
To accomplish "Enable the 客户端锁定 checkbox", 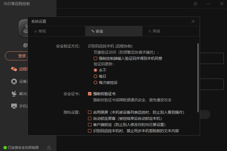I will tap(90, 125).
